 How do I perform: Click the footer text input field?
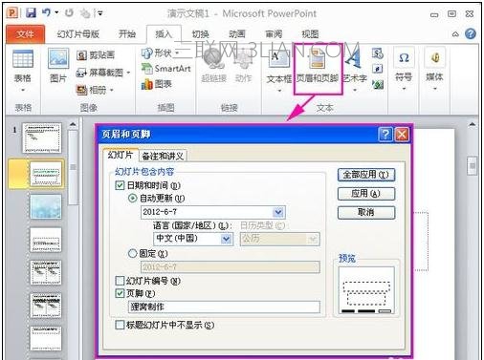pyautogui.click(x=224, y=307)
